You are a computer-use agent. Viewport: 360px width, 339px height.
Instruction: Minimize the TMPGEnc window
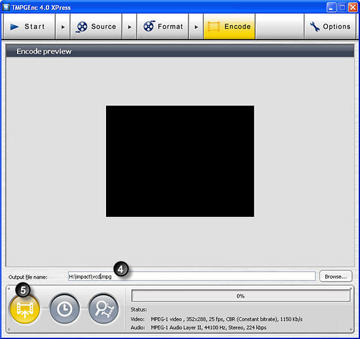click(331, 8)
